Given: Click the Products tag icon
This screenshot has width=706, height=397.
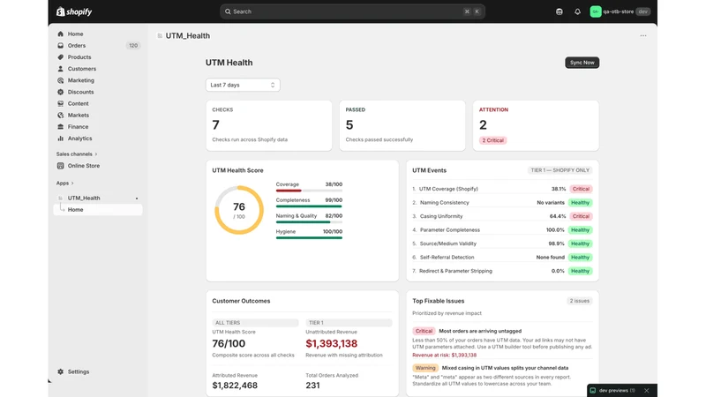Looking at the screenshot, I should 60,57.
